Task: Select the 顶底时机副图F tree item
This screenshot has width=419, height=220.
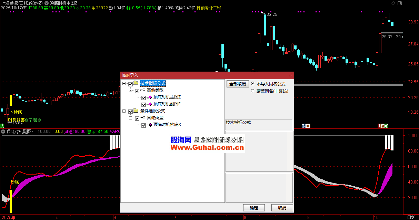Action: [x=167, y=104]
